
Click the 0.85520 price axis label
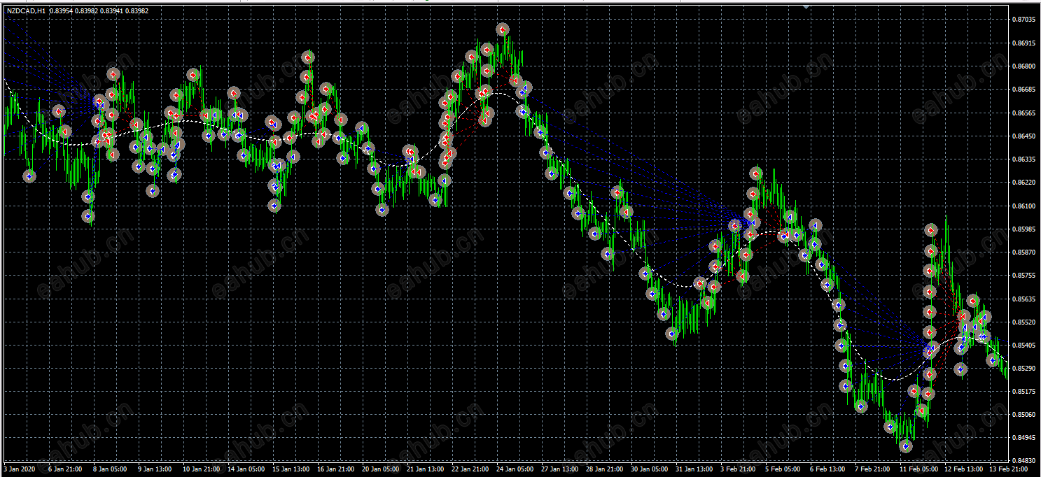pyautogui.click(x=1025, y=322)
